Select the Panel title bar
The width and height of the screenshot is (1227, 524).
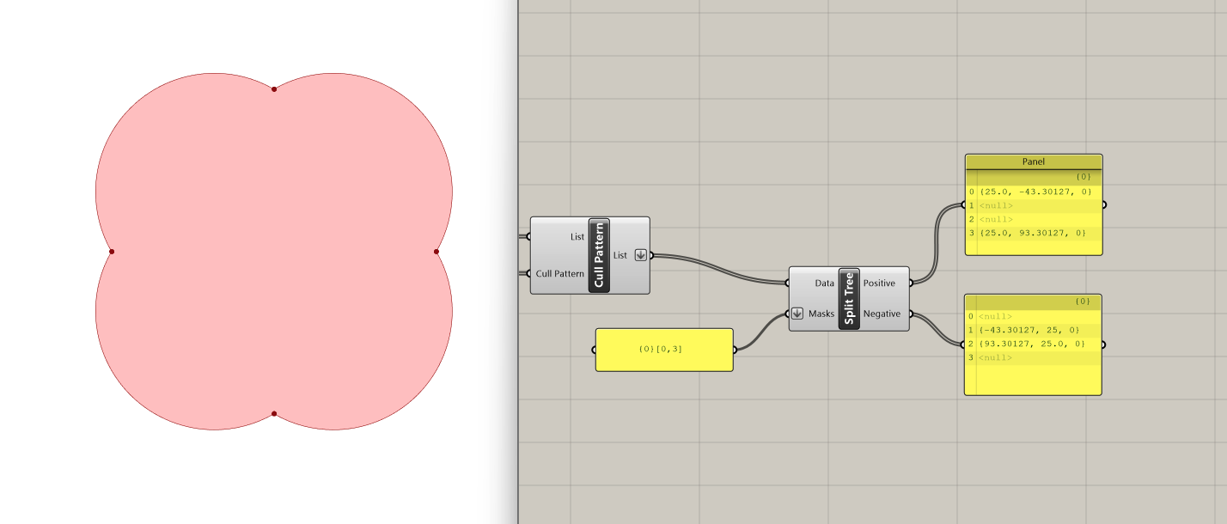click(1034, 161)
